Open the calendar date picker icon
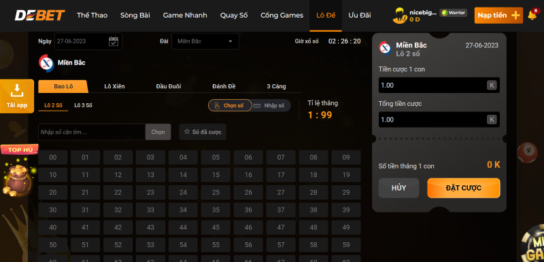Image resolution: width=544 pixels, height=262 pixels. 114,41
